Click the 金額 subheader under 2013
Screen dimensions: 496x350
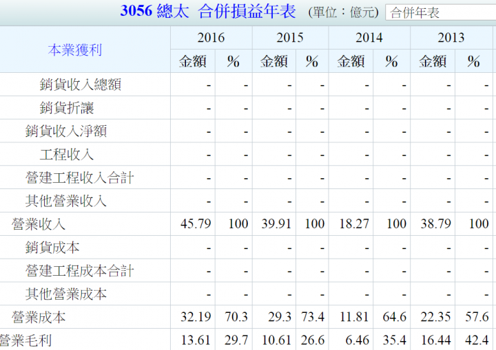tap(433, 61)
